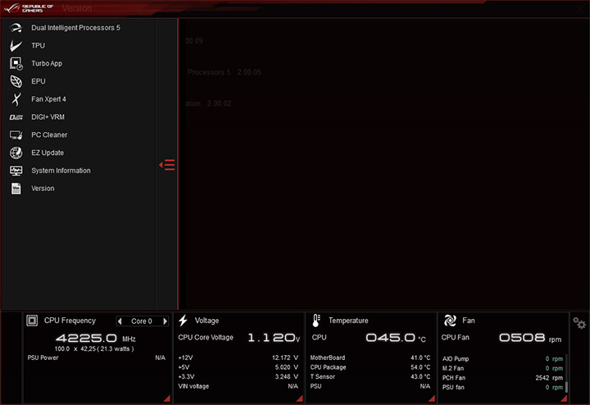Screen dimensions: 590x405
Task: Open the Turbo App icon
Action: [x=16, y=64]
